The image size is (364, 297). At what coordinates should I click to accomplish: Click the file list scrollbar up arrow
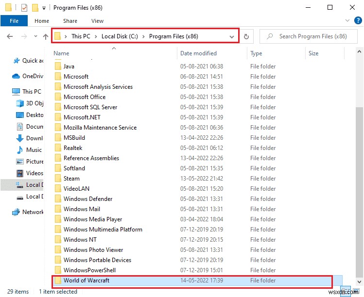(x=359, y=52)
